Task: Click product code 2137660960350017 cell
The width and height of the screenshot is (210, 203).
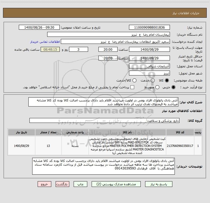Action: point(180,146)
